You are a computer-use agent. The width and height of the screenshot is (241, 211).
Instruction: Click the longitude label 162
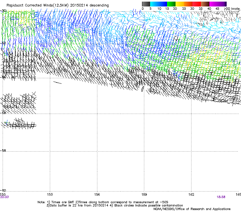(191, 194)
